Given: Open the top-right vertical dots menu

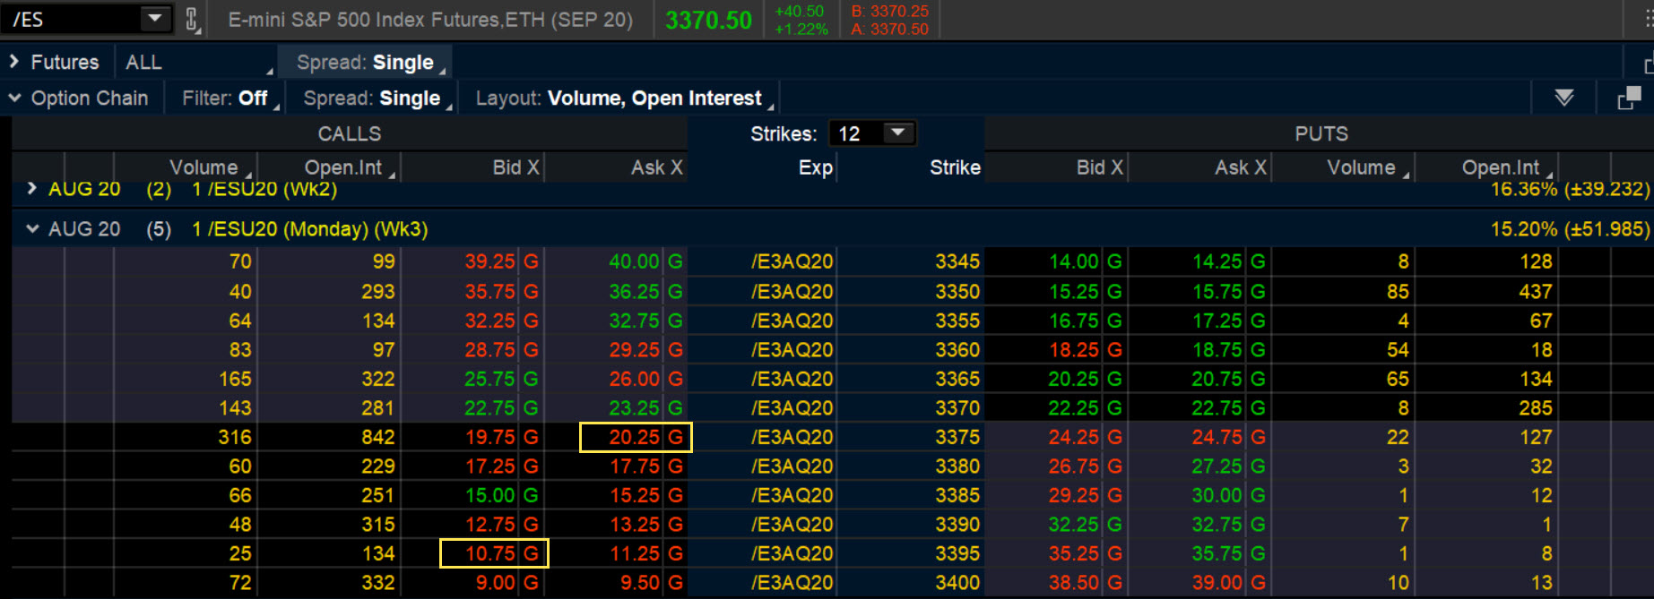Looking at the screenshot, I should coord(1649,19).
